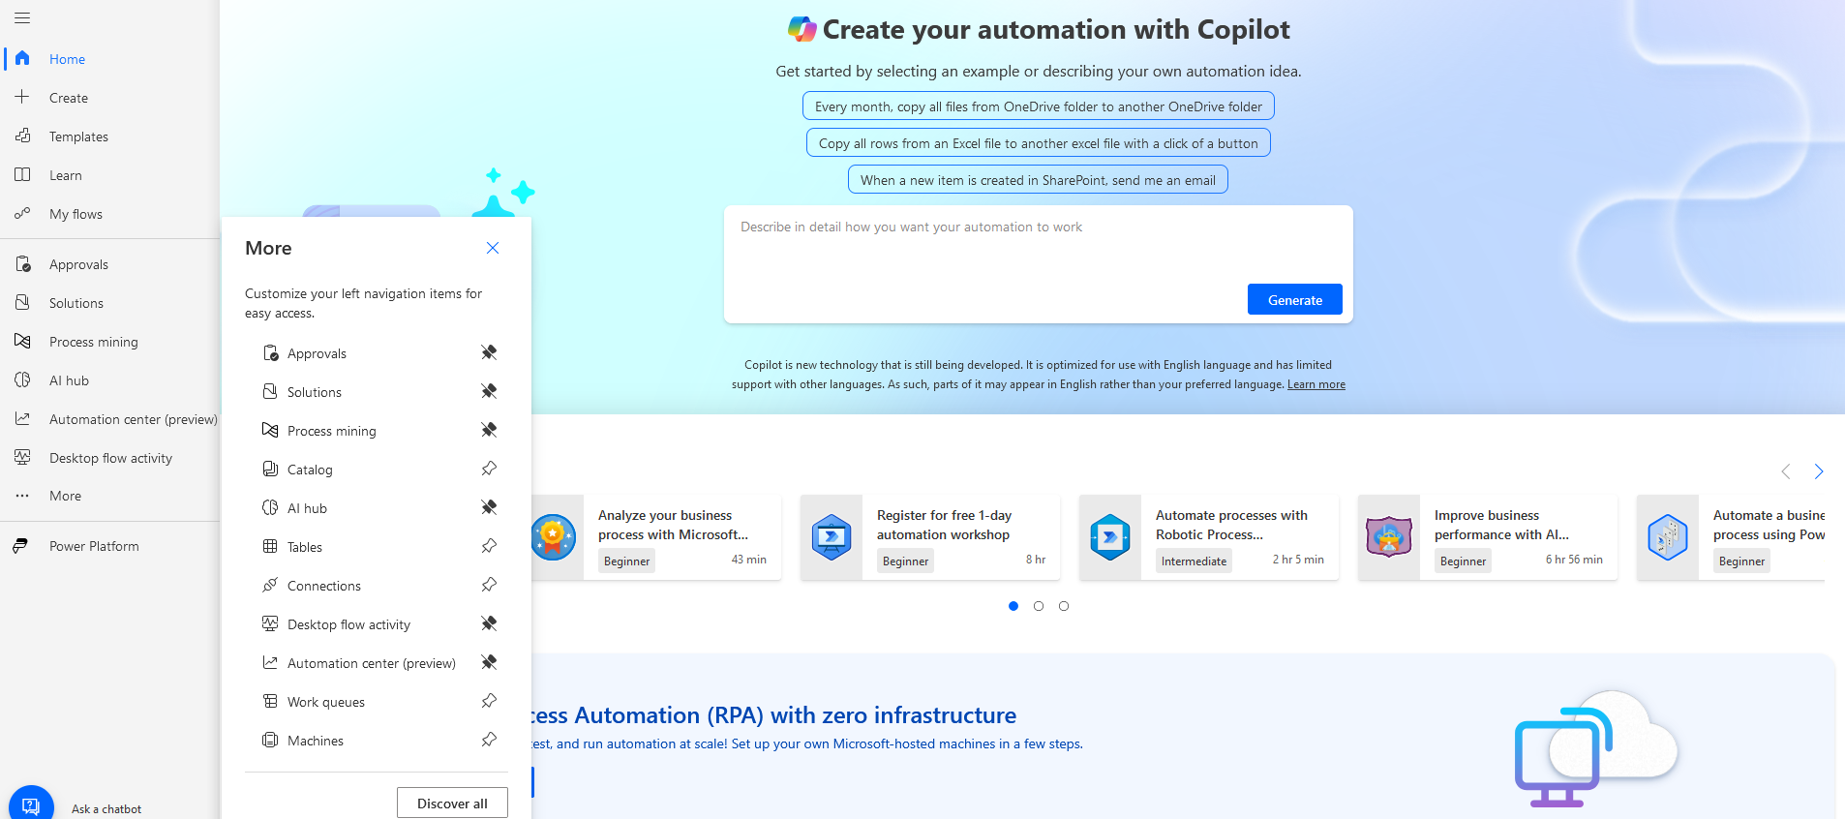Pin Work queues to left navigation
This screenshot has height=819, width=1845.
pyautogui.click(x=489, y=701)
